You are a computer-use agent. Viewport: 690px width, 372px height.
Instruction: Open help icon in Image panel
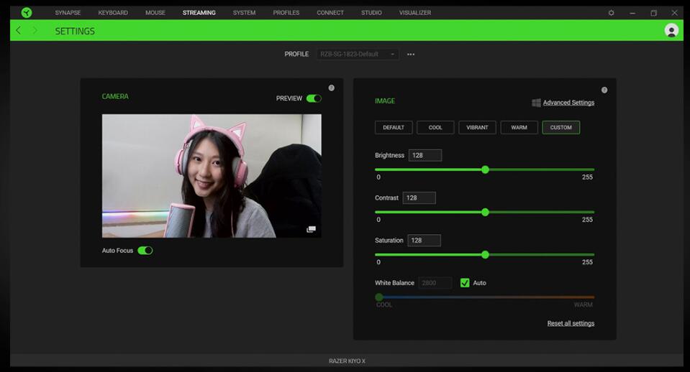tap(604, 90)
